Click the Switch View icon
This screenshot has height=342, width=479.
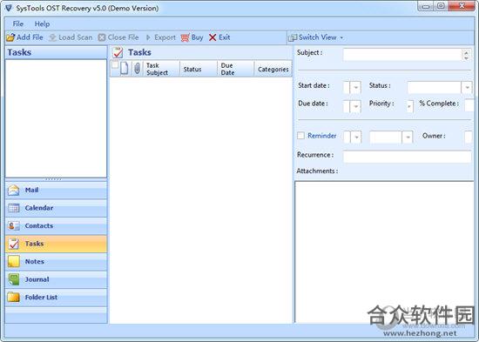tap(293, 37)
